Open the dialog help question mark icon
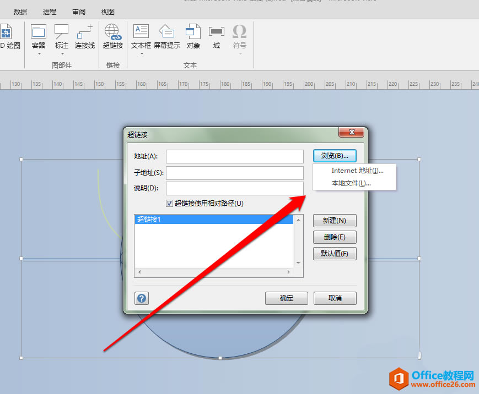Viewport: 479px width, 394px height. (x=142, y=298)
